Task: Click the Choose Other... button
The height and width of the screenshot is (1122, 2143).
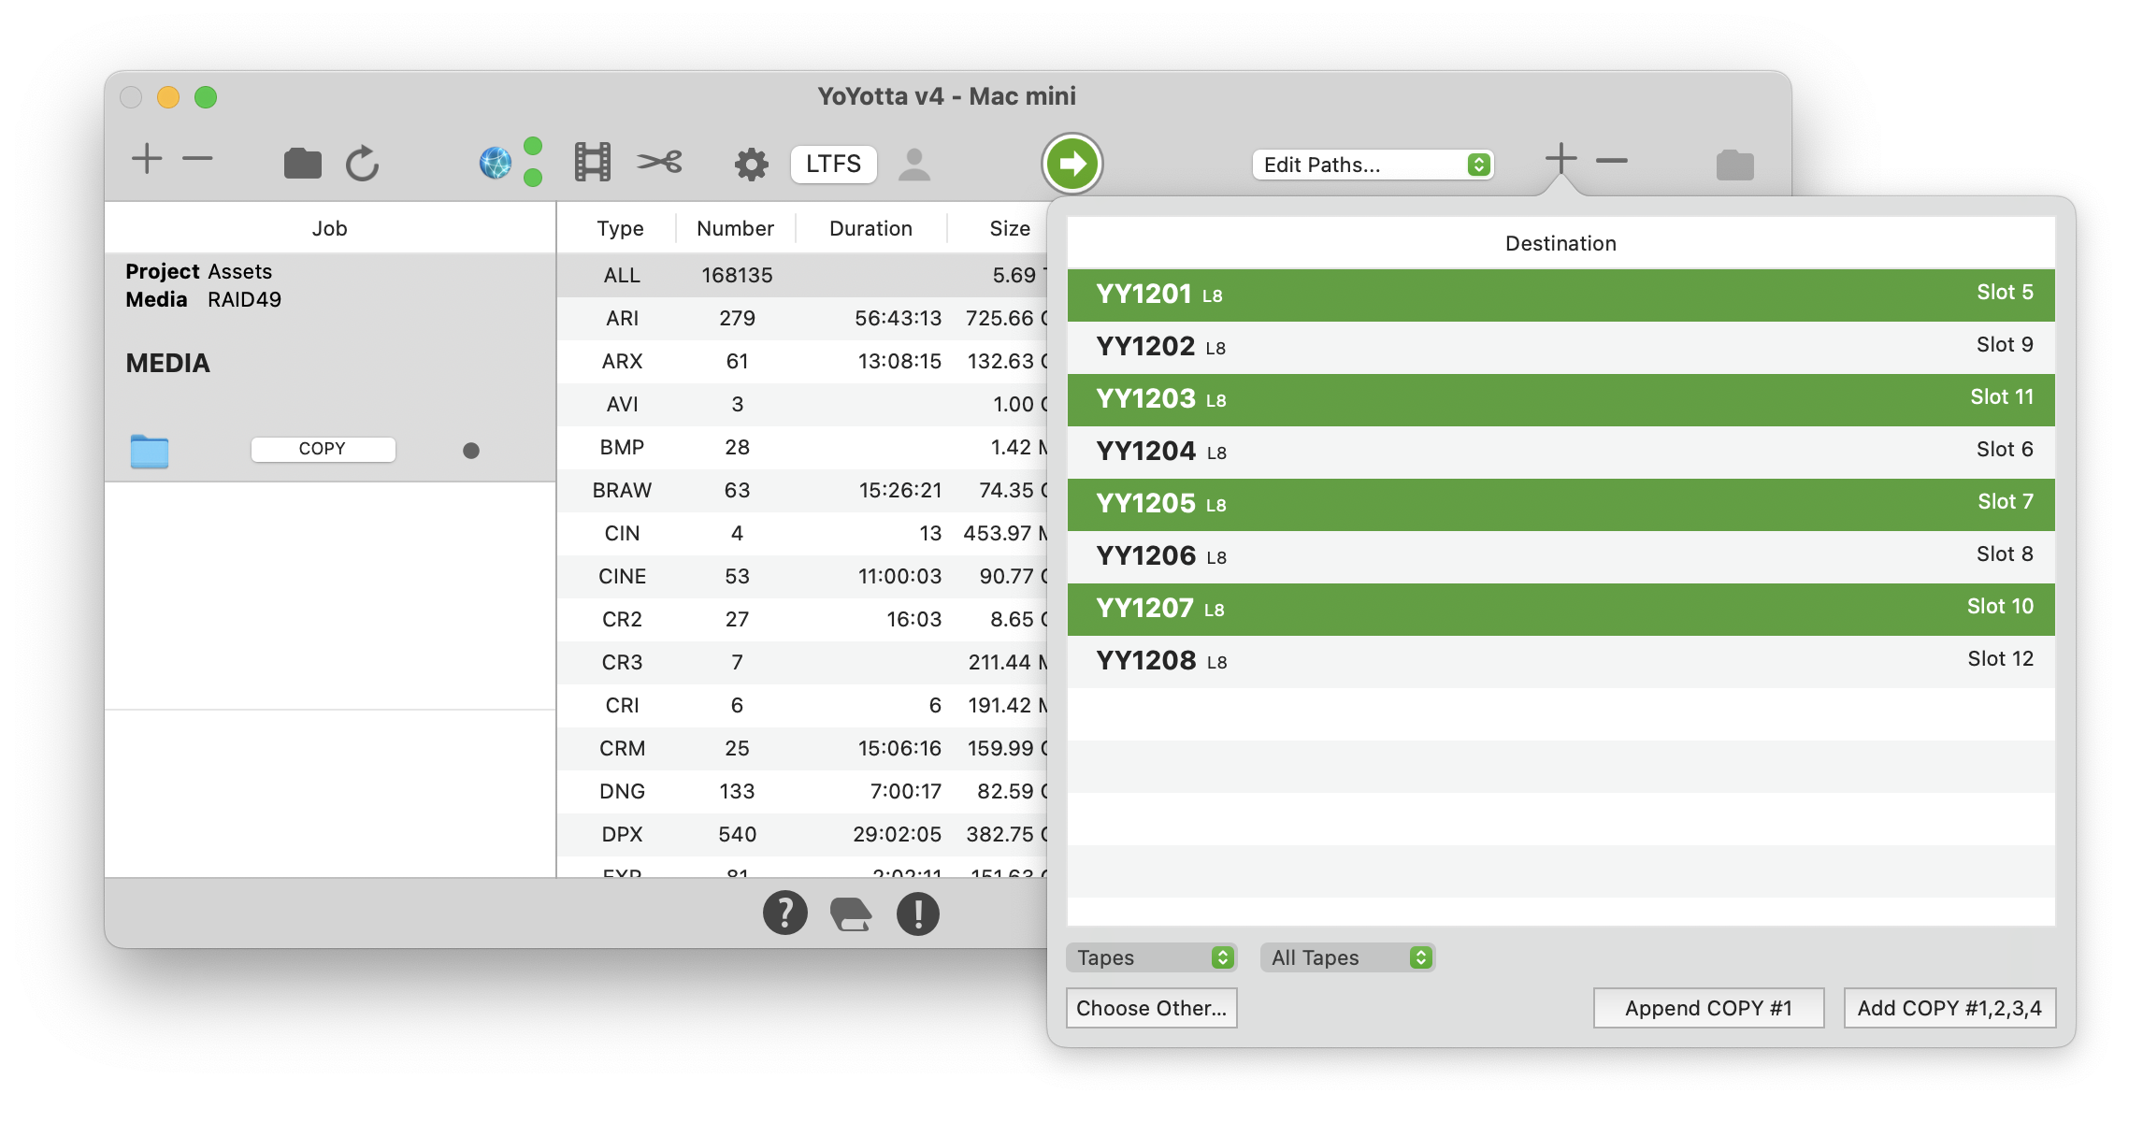Action: (1151, 1008)
